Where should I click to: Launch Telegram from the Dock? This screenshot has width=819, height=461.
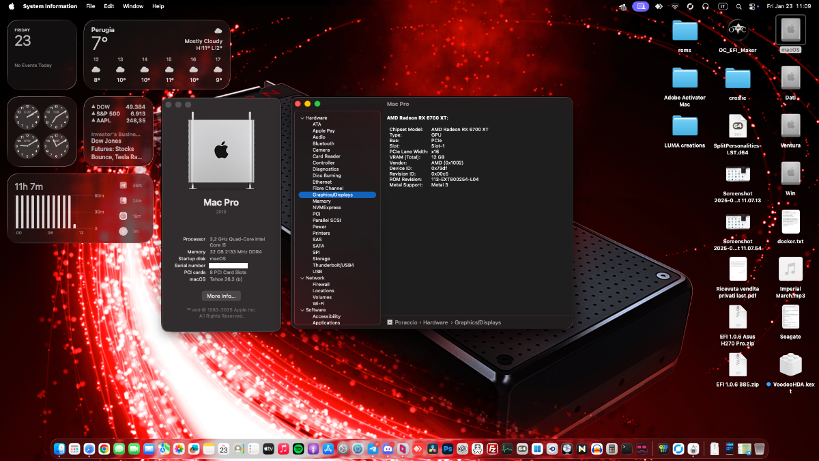373,449
